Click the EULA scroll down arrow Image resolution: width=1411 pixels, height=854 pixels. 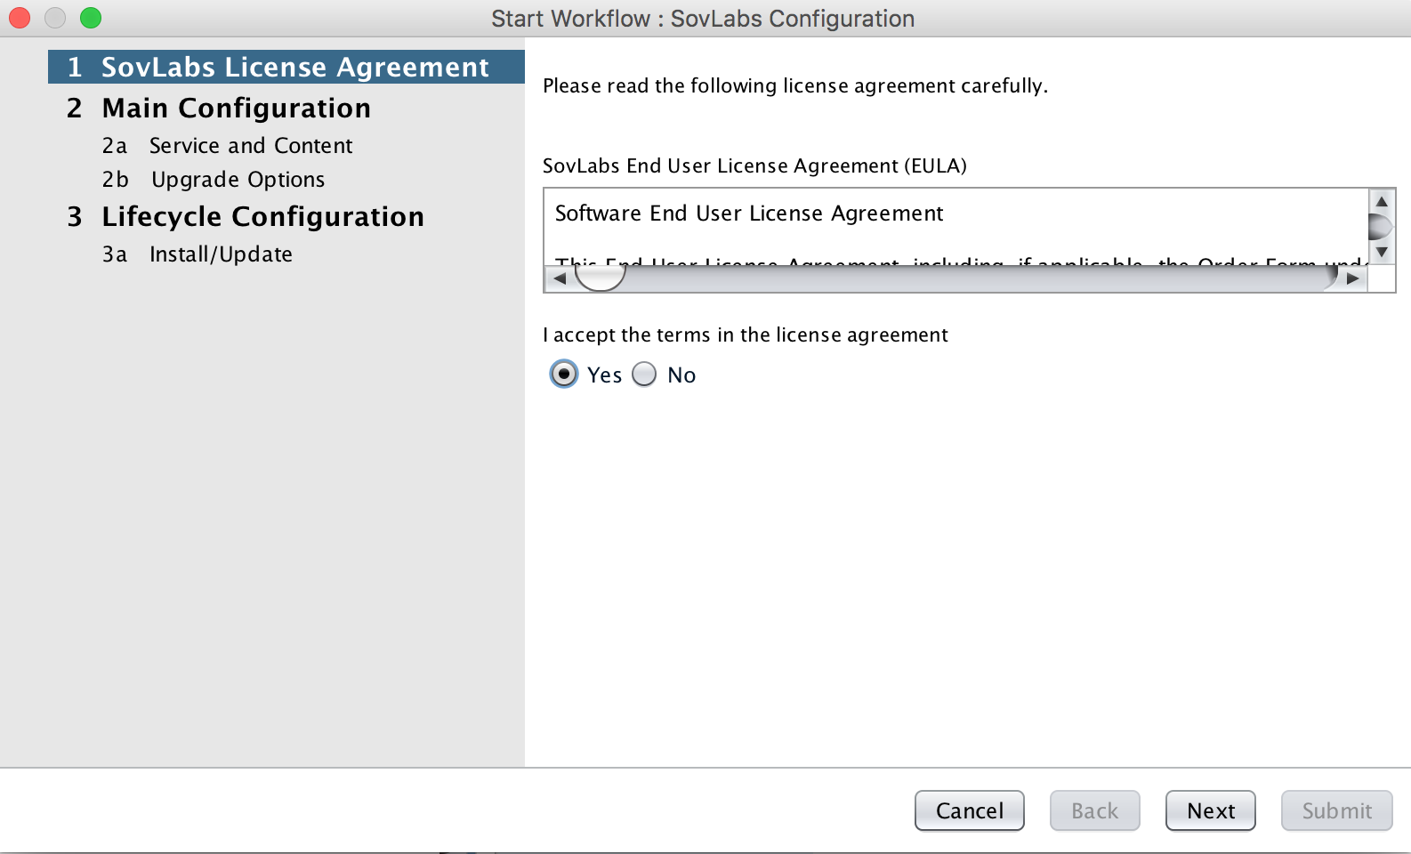coord(1381,252)
